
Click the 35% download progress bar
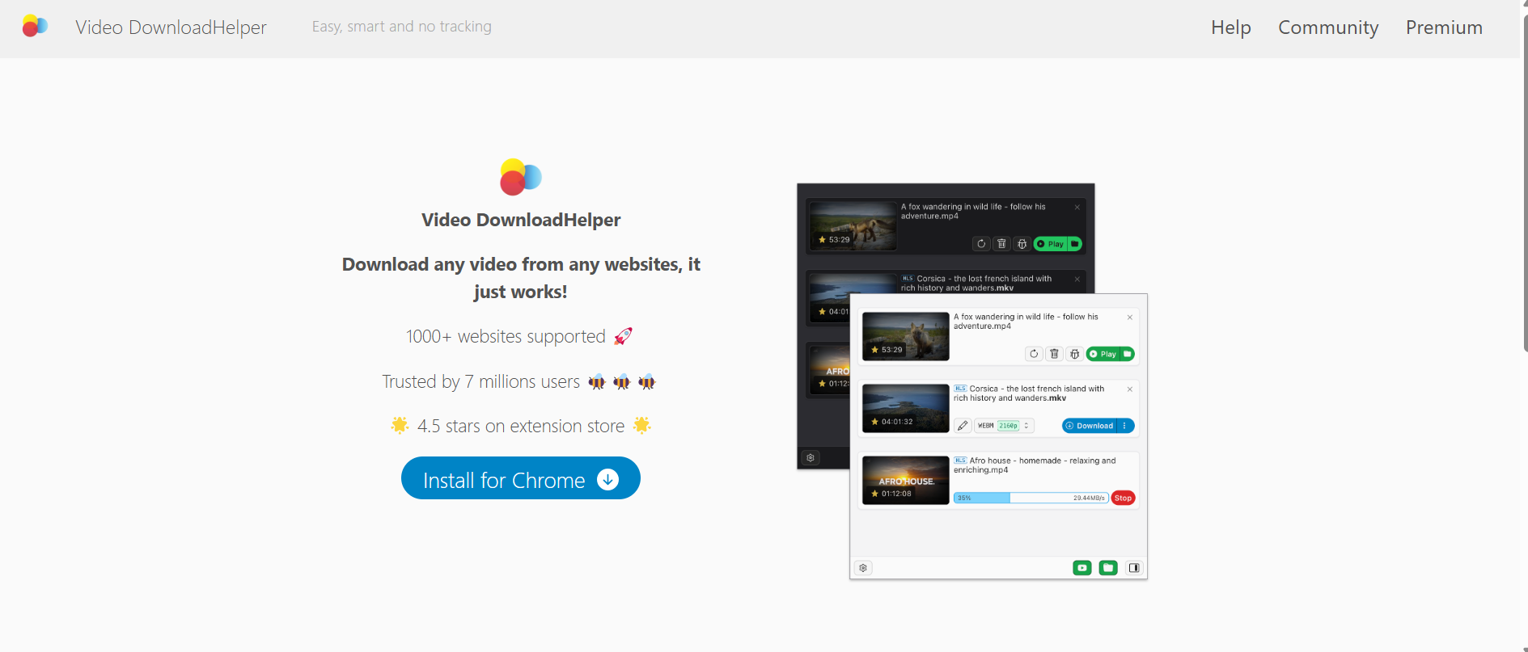coord(1031,498)
